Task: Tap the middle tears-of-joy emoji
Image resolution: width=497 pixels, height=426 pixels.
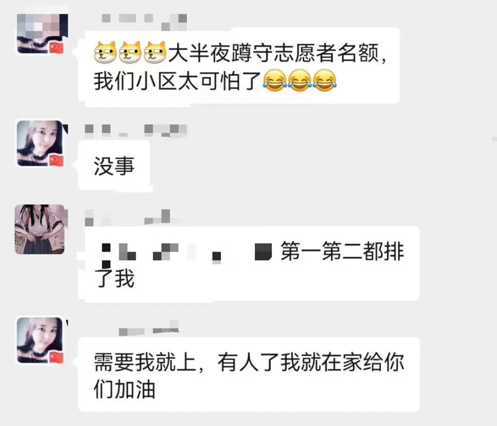Action: tap(300, 81)
